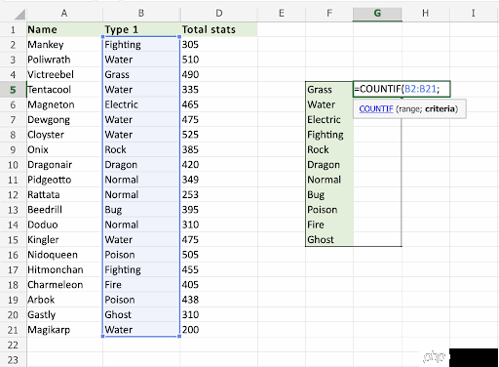Click the total stats value 200
499x367 pixels.
coord(219,330)
